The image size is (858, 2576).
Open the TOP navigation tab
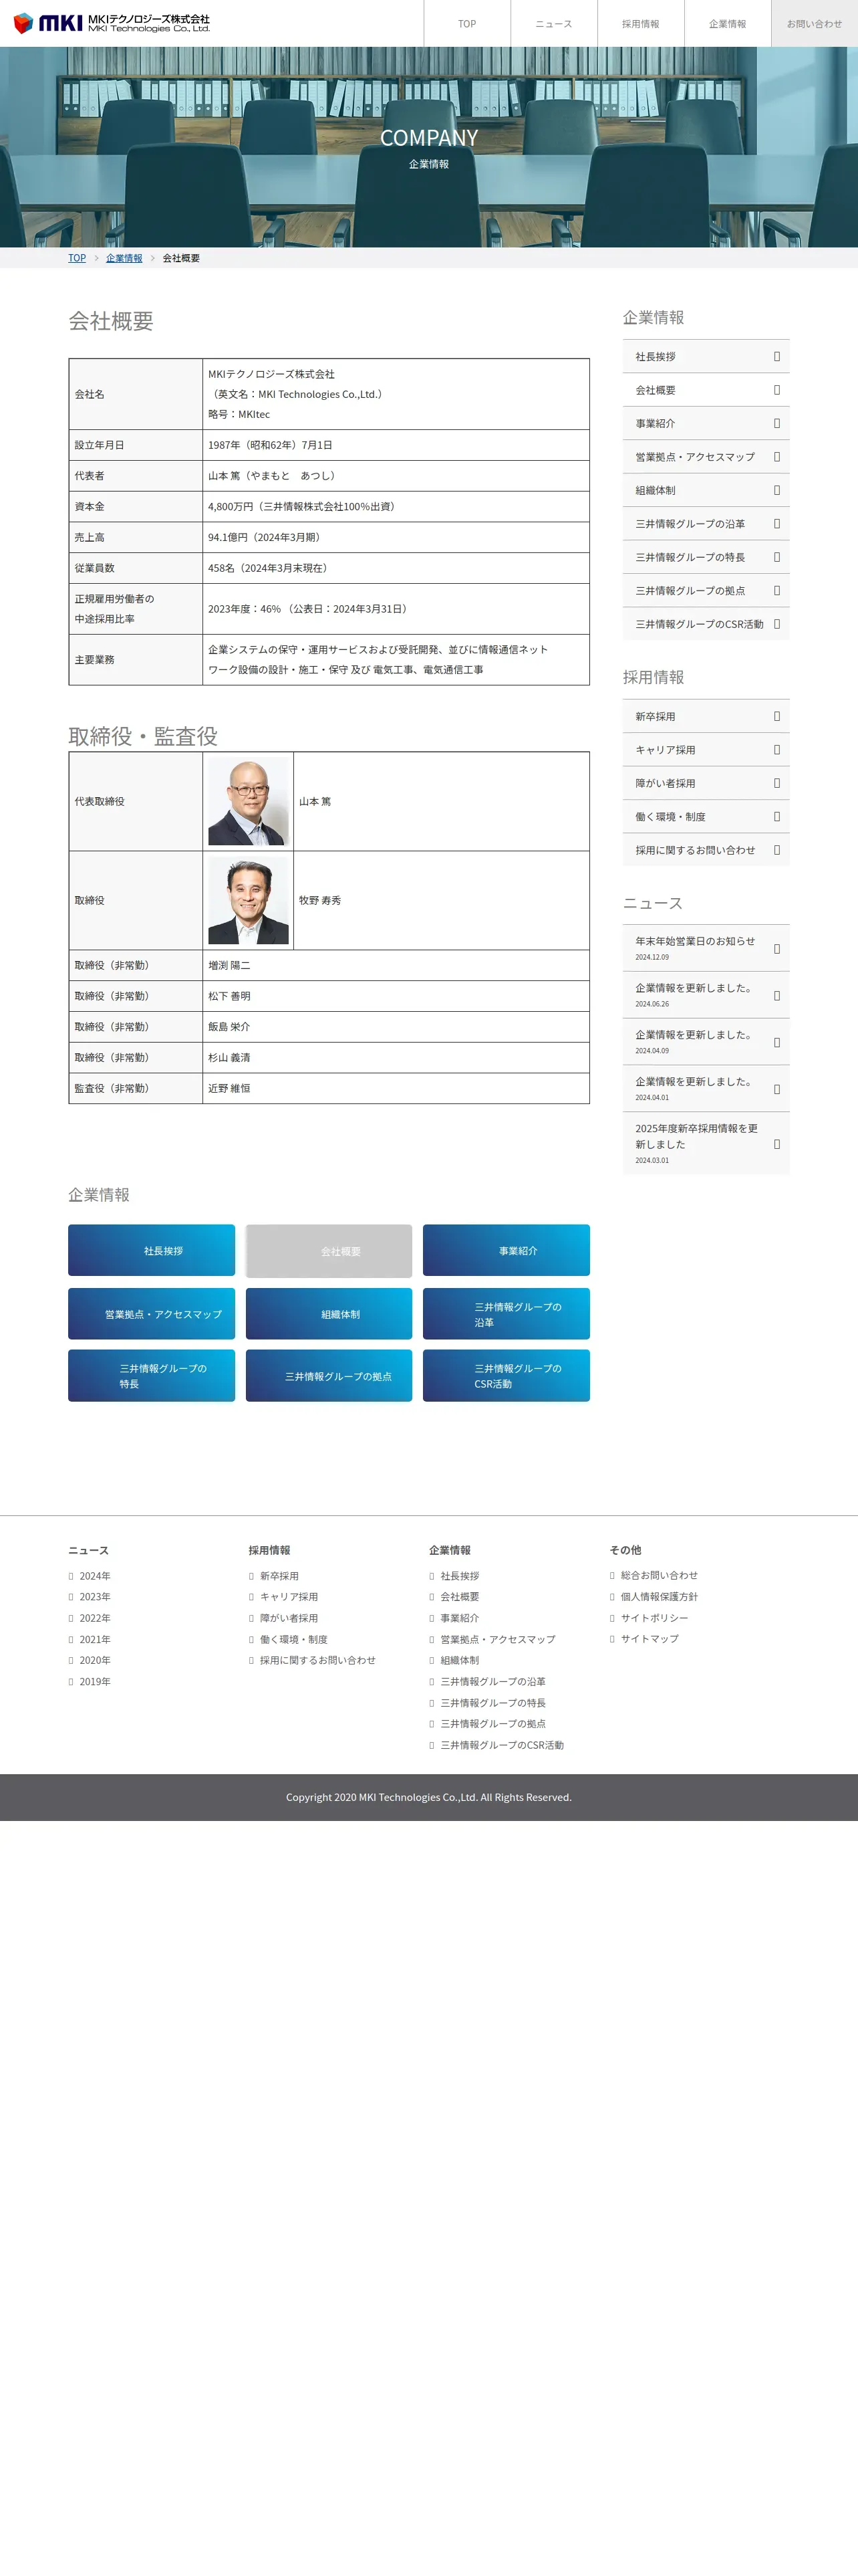(x=466, y=23)
